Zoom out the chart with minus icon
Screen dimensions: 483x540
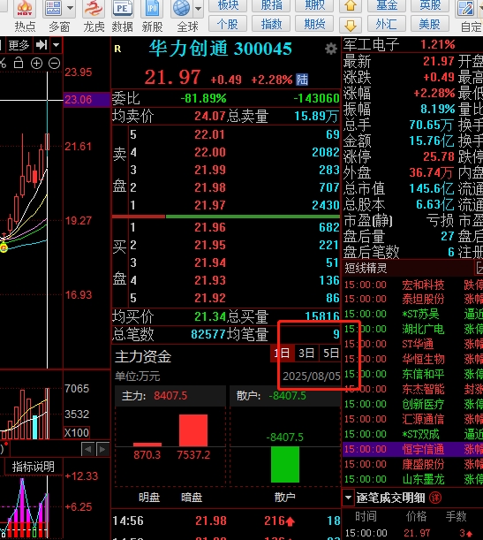pos(55,63)
